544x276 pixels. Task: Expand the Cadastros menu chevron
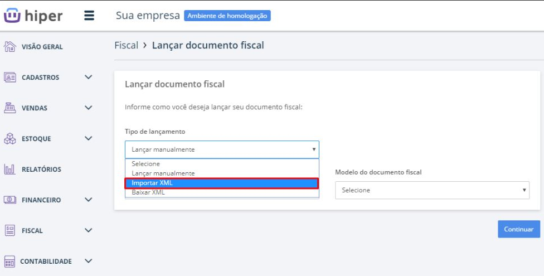[x=88, y=78]
